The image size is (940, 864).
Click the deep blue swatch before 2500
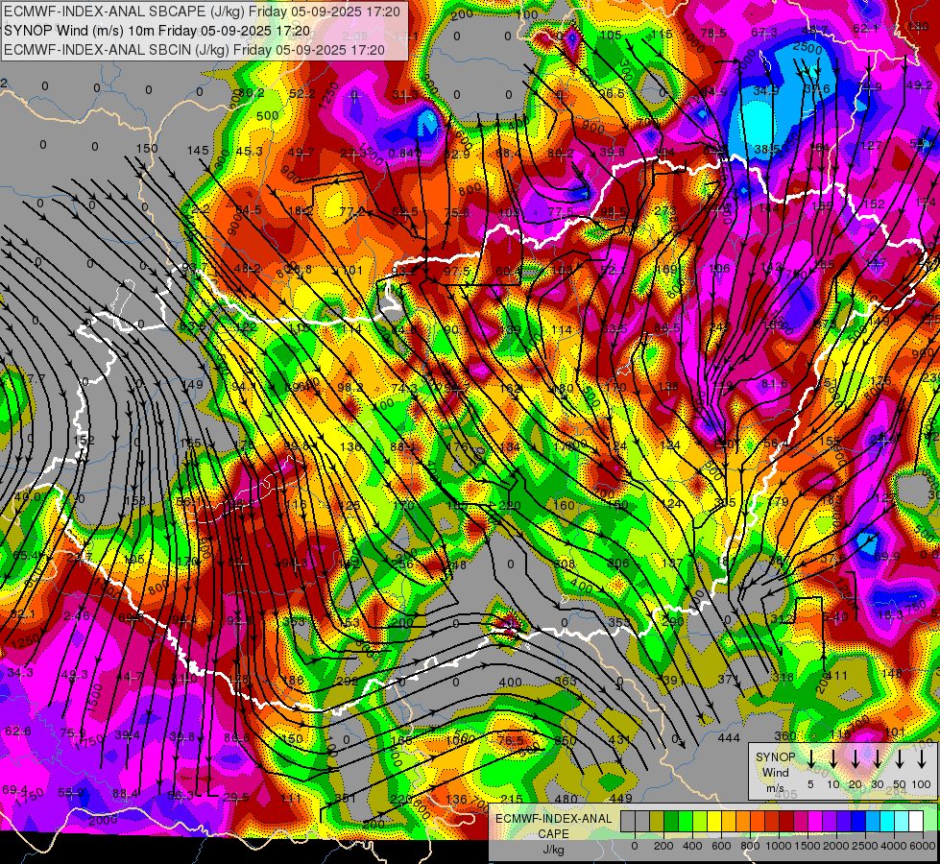[858, 822]
